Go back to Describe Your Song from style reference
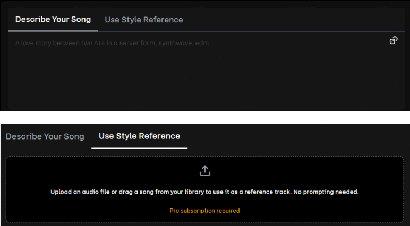 [x=45, y=136]
